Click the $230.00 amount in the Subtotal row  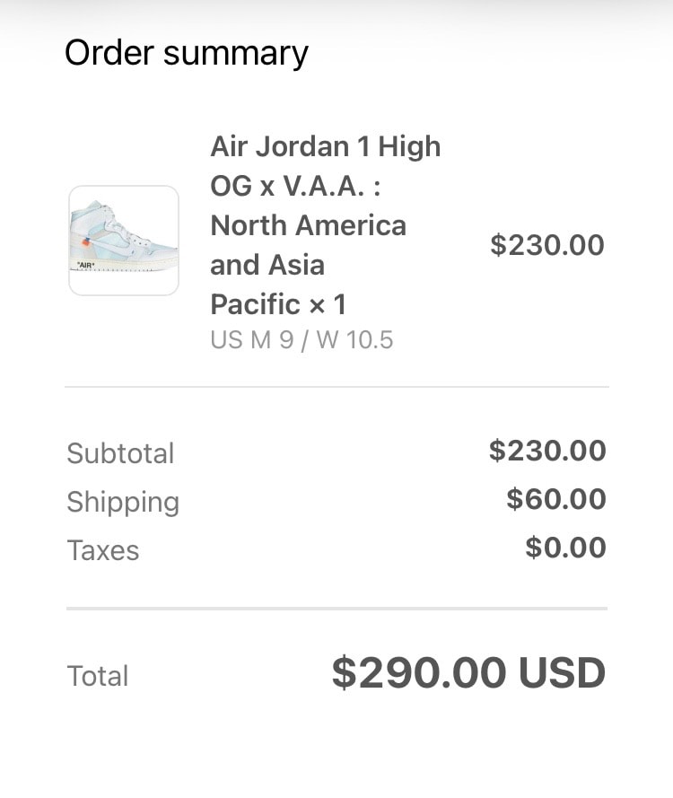click(x=546, y=451)
